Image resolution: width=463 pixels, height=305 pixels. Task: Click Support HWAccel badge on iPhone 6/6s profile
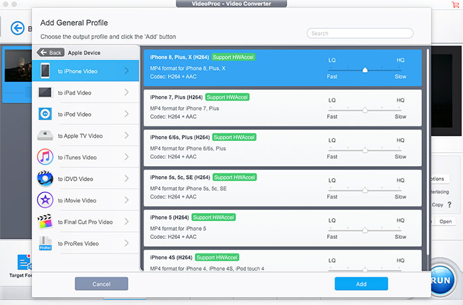234,138
